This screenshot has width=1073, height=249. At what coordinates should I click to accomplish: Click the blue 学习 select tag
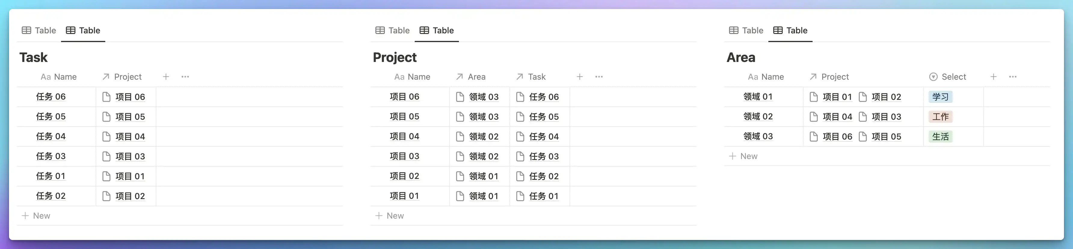(x=940, y=97)
